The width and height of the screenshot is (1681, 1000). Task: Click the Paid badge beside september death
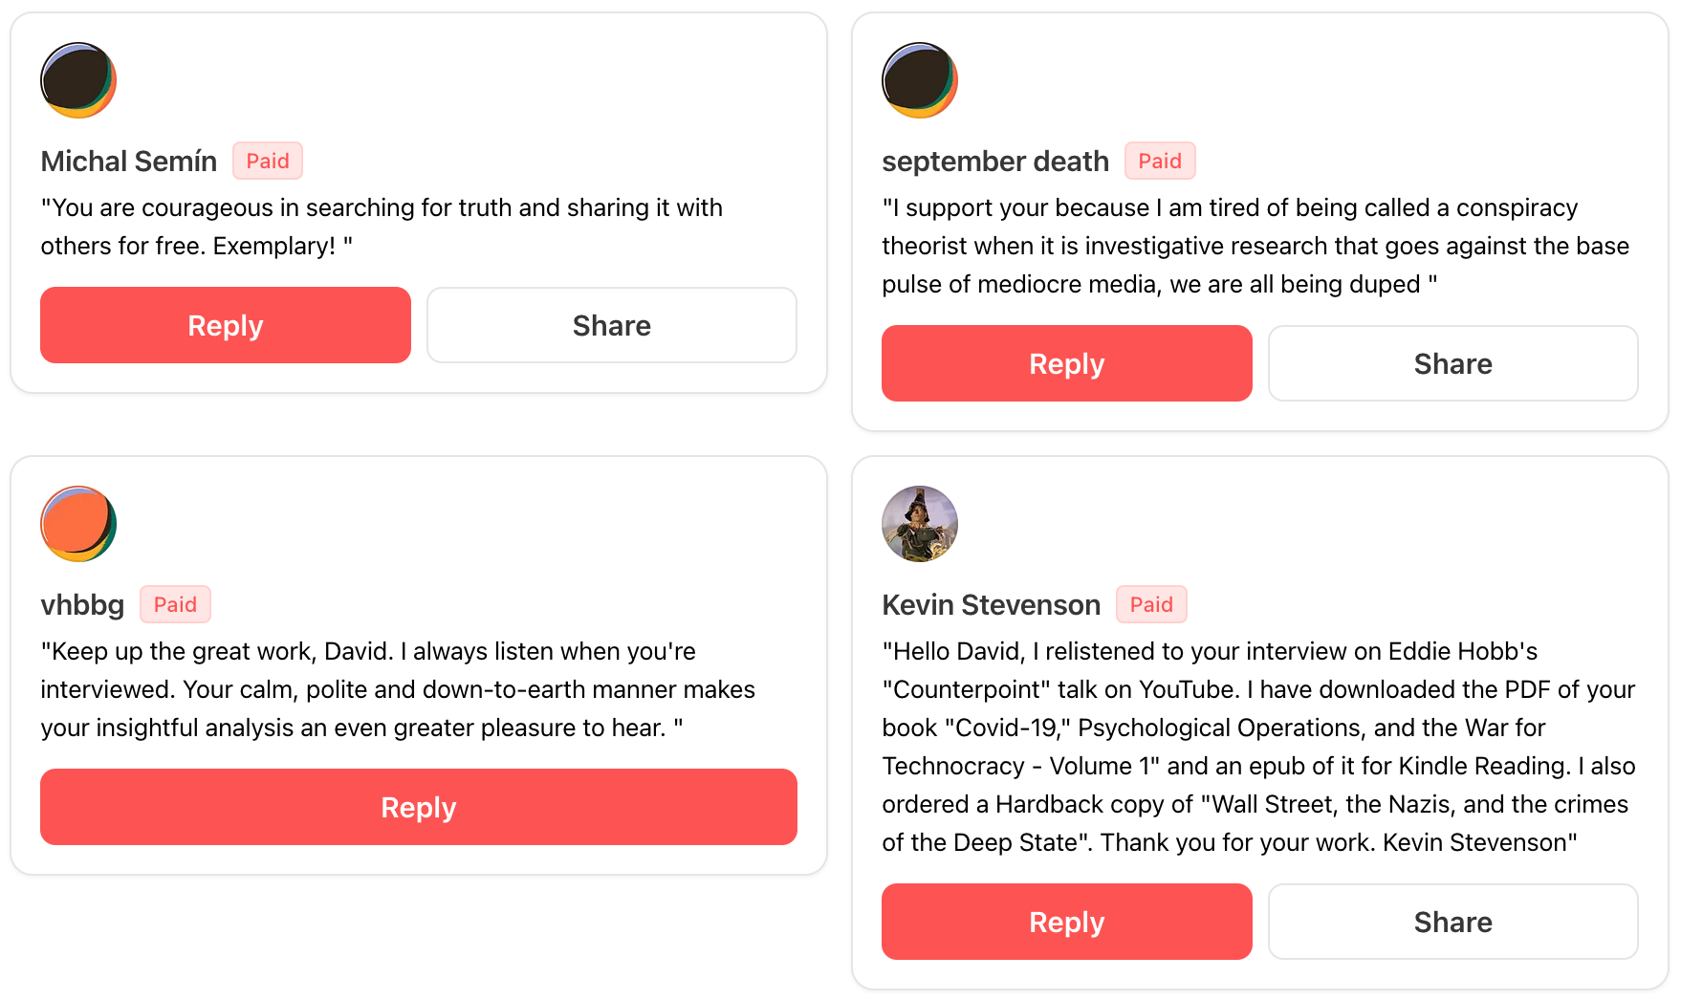point(1160,161)
